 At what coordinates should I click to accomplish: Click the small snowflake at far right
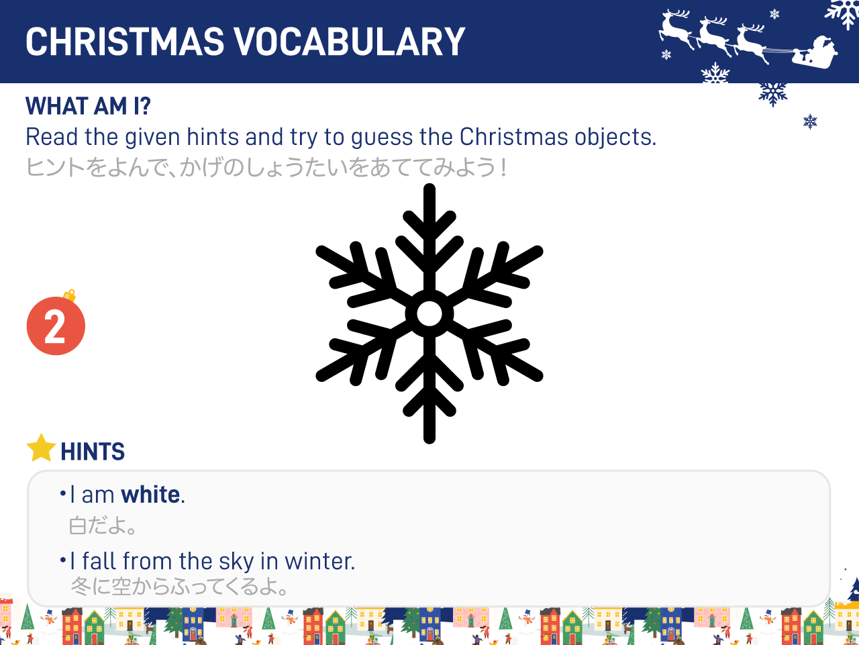(x=811, y=121)
